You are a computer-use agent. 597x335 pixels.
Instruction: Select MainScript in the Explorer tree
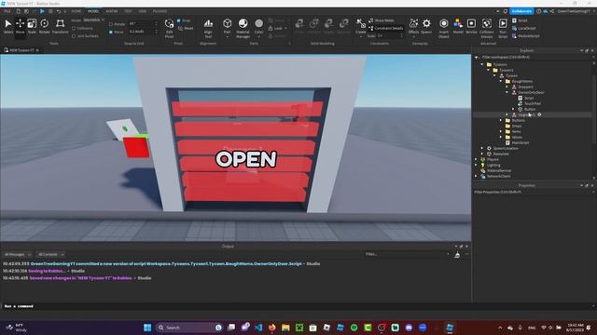click(521, 142)
